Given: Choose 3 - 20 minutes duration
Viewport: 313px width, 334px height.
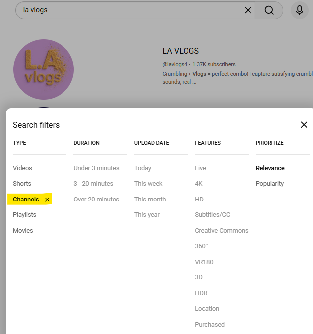Looking at the screenshot, I should click(93, 184).
